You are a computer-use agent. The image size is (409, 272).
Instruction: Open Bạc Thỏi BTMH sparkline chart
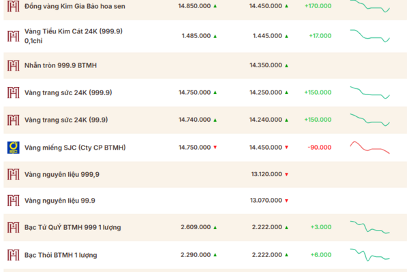click(370, 255)
